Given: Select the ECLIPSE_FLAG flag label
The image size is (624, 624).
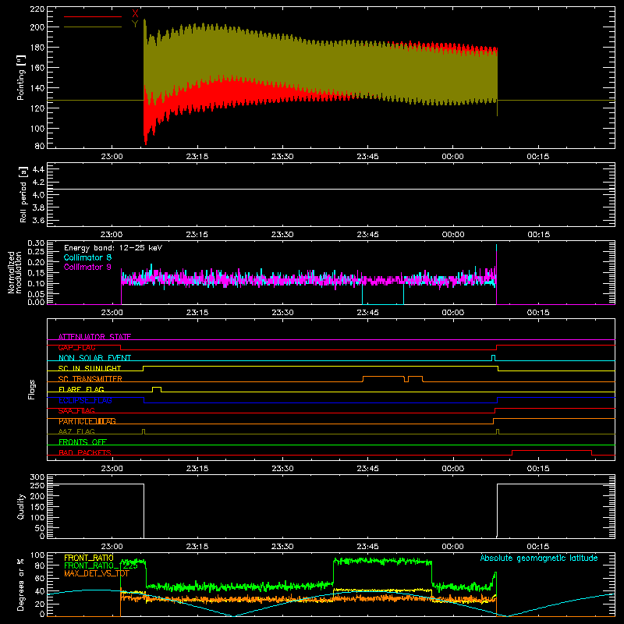Looking at the screenshot, I should pyautogui.click(x=85, y=400).
